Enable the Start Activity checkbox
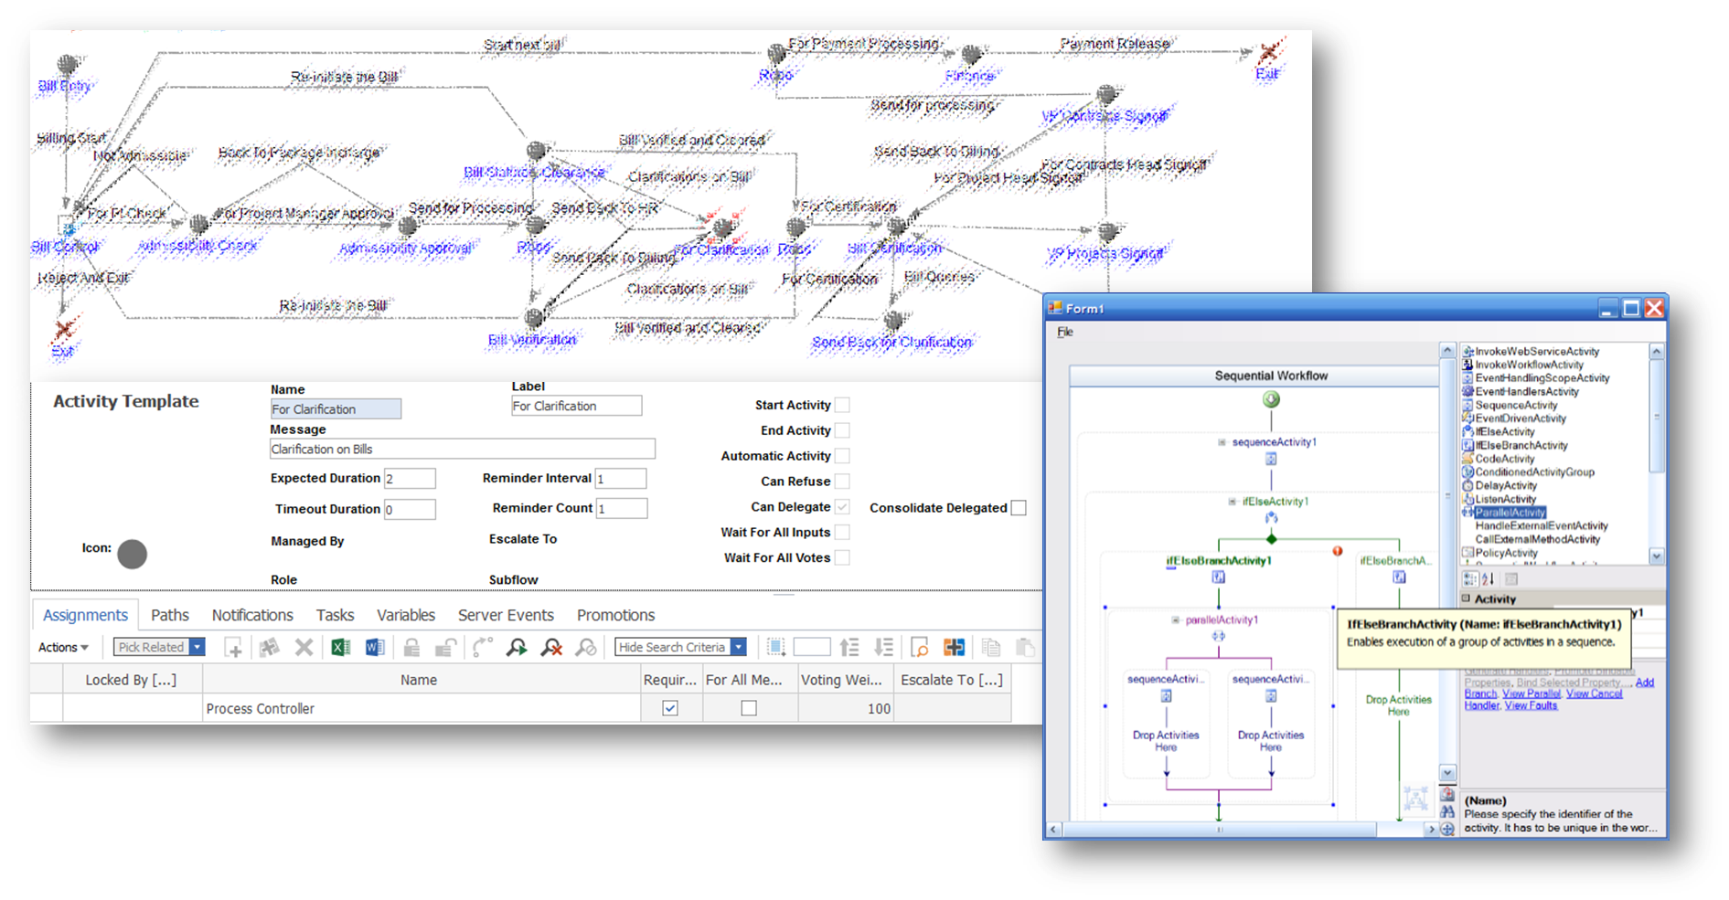1729x900 pixels. click(842, 405)
